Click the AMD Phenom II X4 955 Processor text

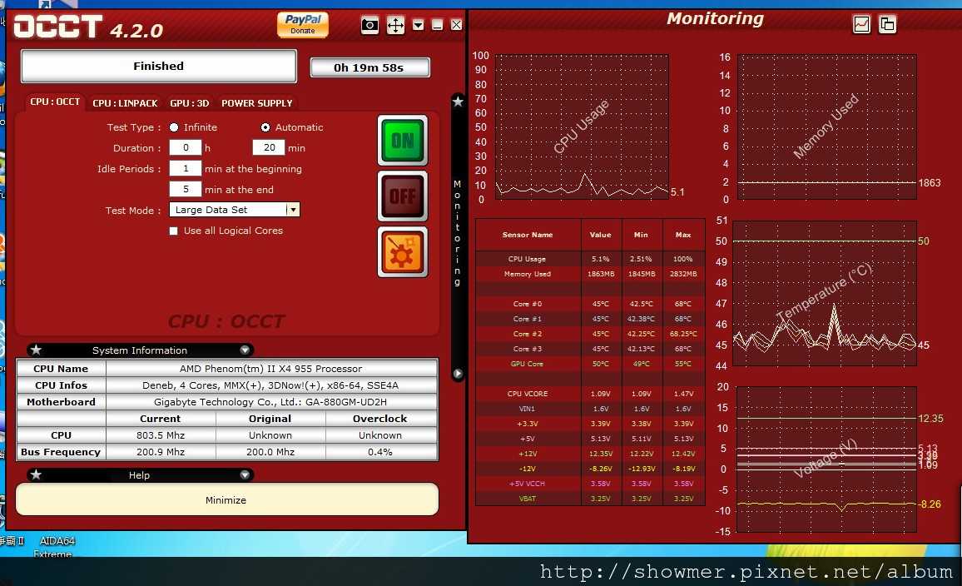pos(270,369)
